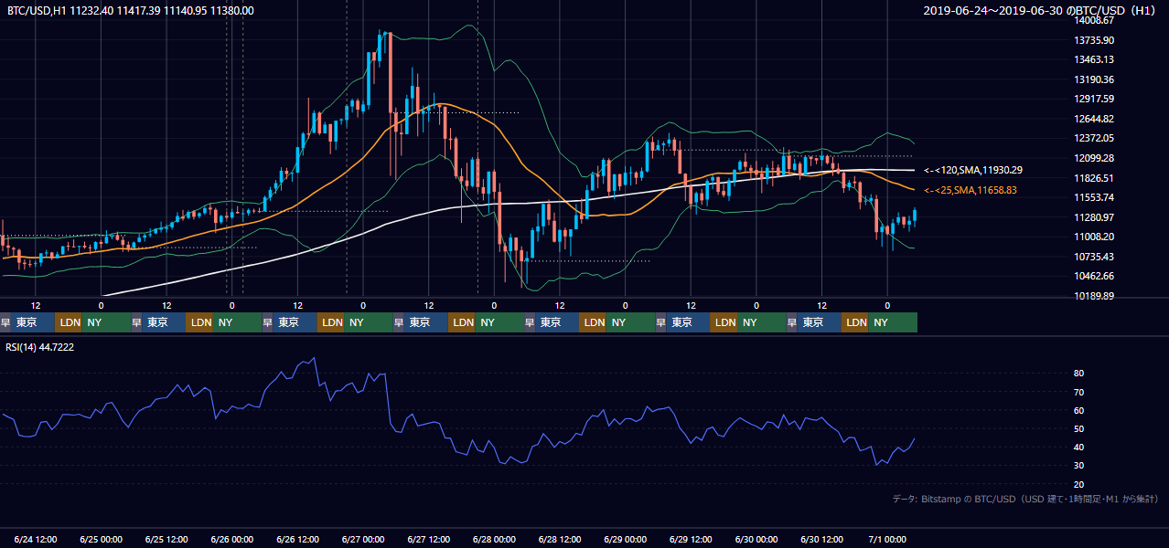Click time axis label 6/26 00:00
This screenshot has height=548, width=1169.
click(x=232, y=539)
